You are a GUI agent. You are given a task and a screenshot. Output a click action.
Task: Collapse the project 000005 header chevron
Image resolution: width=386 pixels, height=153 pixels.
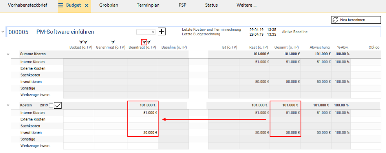point(3,32)
